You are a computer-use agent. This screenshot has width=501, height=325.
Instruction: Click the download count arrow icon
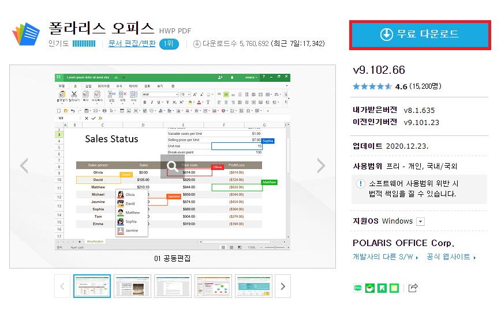pyautogui.click(x=197, y=44)
